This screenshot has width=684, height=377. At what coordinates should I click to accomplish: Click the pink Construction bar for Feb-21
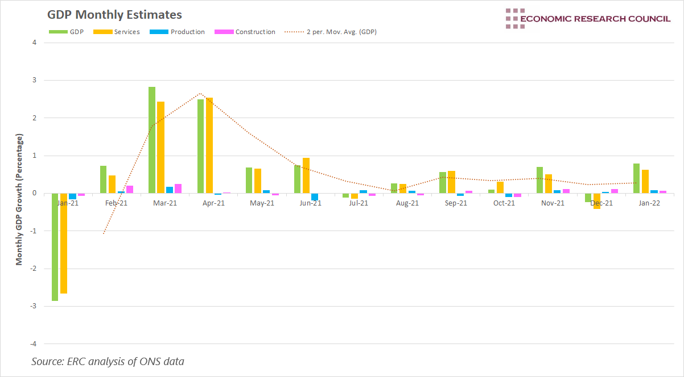[x=130, y=189]
